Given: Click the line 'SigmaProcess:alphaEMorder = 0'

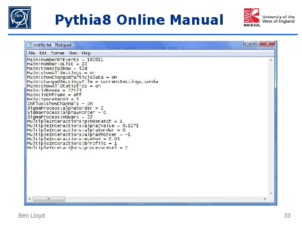Looking at the screenshot, I should (67, 113).
